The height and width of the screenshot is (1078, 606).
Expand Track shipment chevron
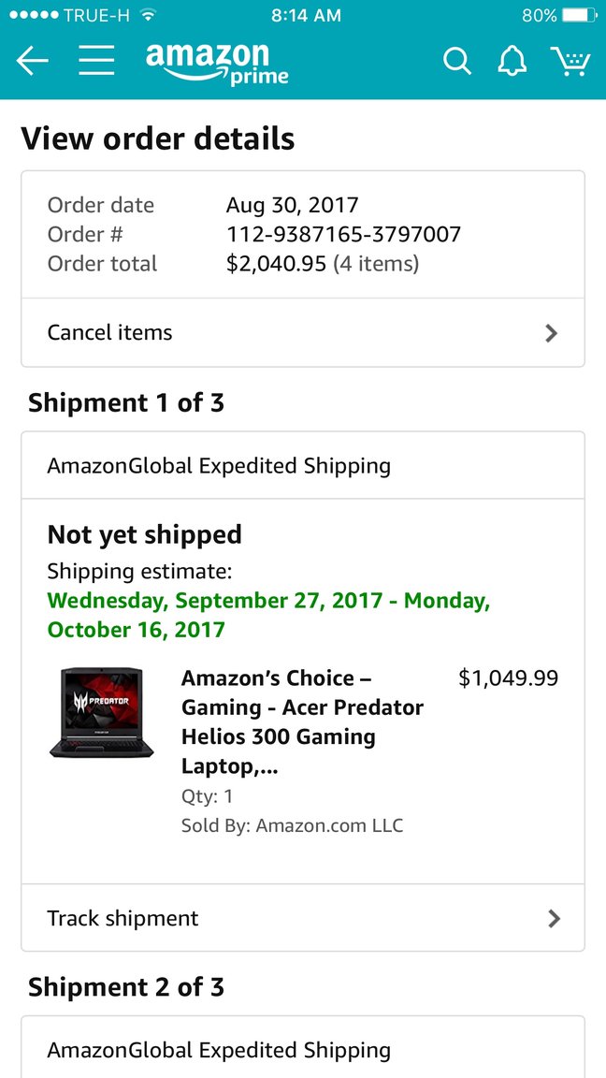coord(554,919)
